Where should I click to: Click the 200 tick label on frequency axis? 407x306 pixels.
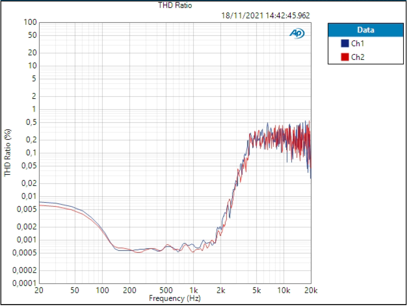[129, 290]
